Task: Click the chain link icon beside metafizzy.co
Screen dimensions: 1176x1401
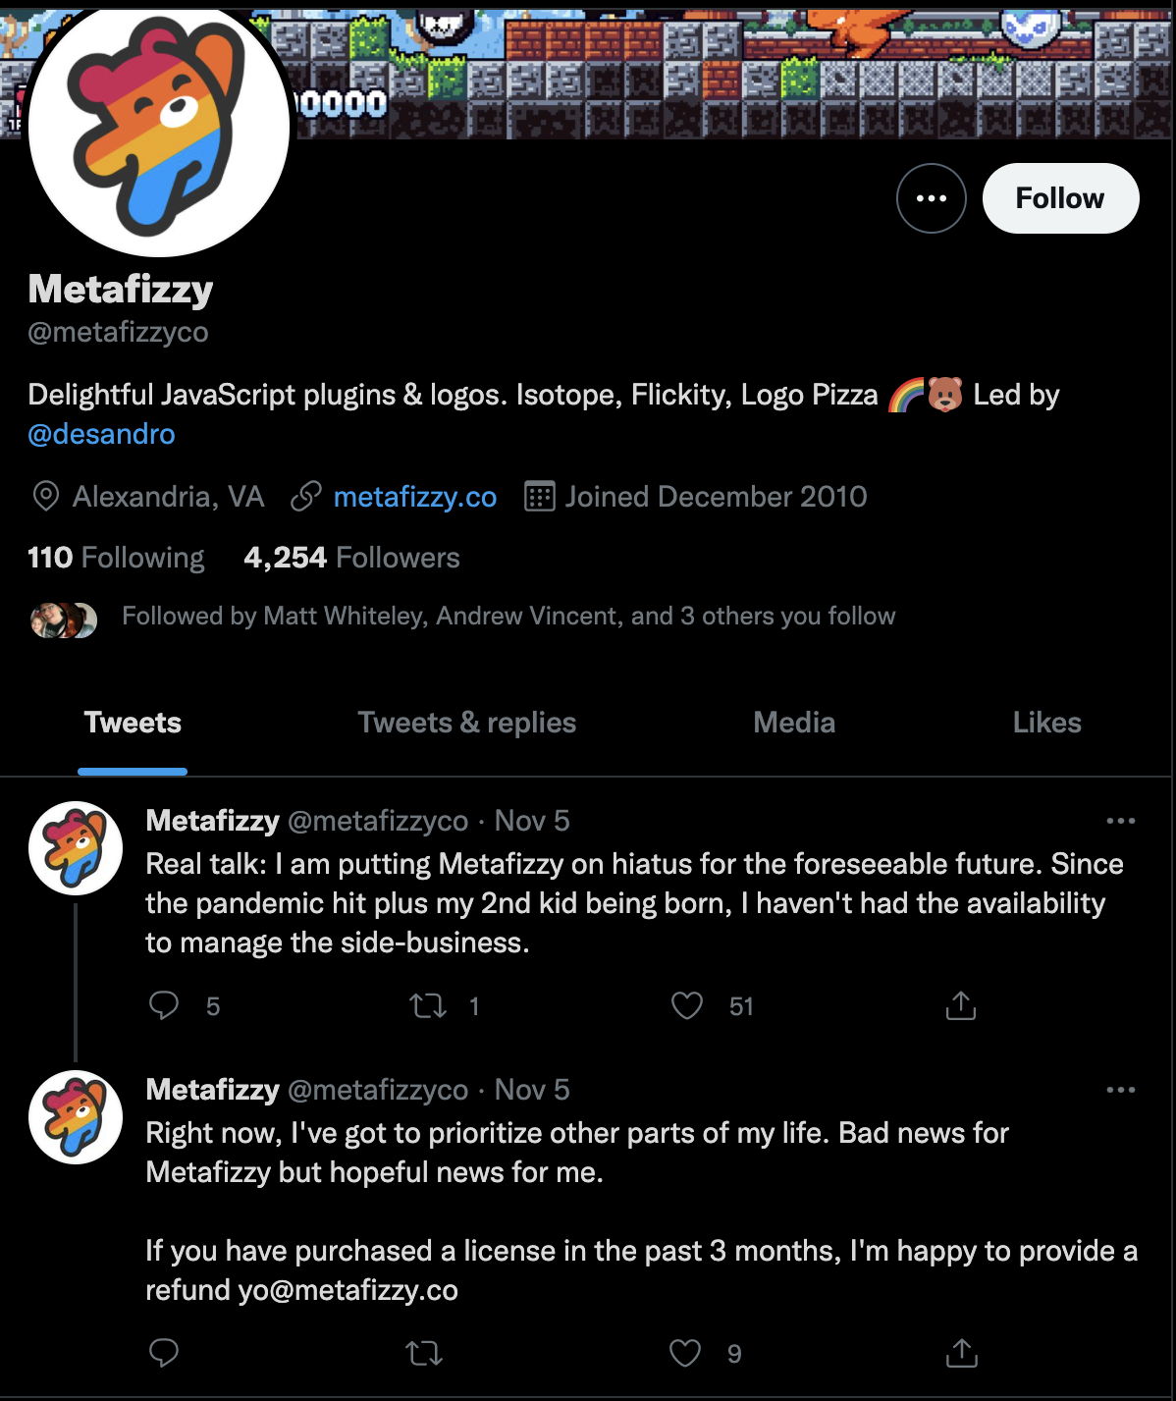Action: 305,497
